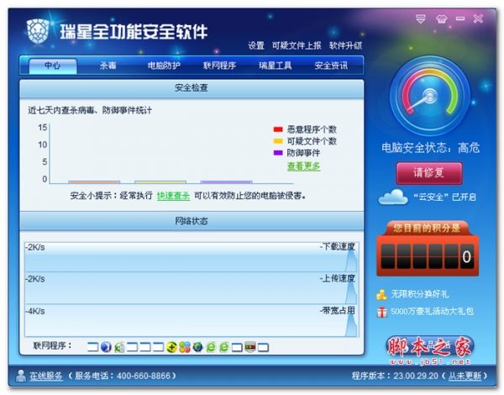Viewport: 504px width, 395px height.
Task: Click the 服务电话：400-660-8866 text
Action: click(122, 376)
